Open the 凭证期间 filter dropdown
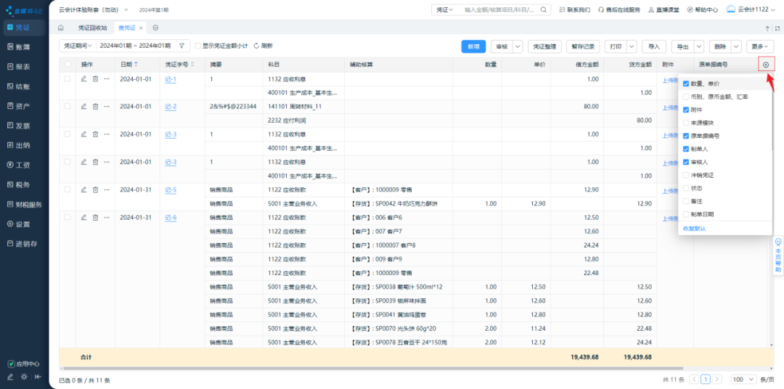This screenshot has height=389, width=784. tap(78, 46)
